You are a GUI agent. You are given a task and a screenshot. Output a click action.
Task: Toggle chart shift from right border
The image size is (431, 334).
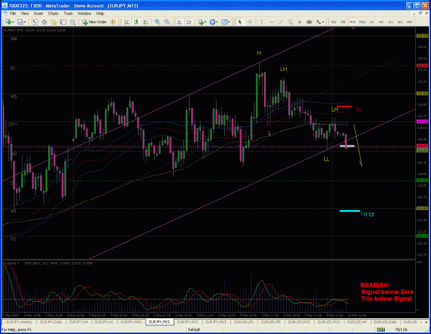(x=189, y=22)
